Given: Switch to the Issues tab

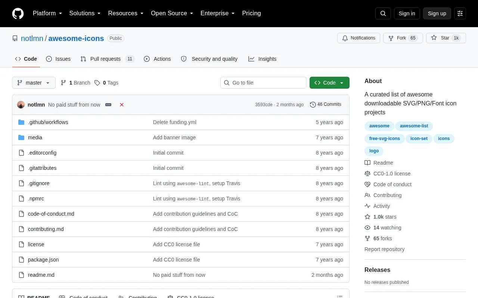Looking at the screenshot, I should pos(58,59).
